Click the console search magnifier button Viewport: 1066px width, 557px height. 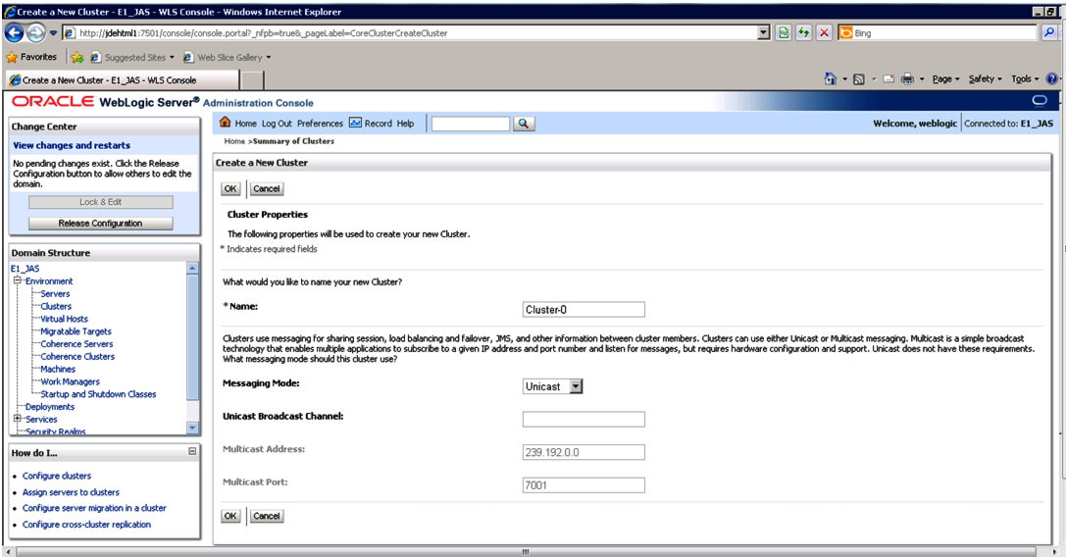click(x=524, y=124)
